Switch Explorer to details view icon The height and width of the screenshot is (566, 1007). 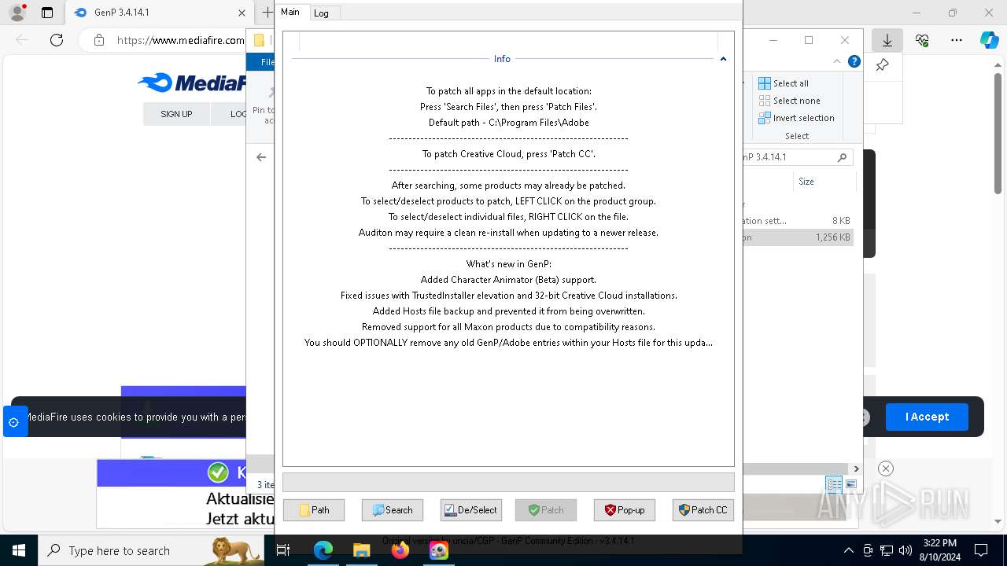click(x=834, y=484)
